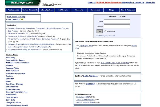Open Blockchain in M&A webcast
Viewport: 160px width, 107px height.
pos(83,97)
